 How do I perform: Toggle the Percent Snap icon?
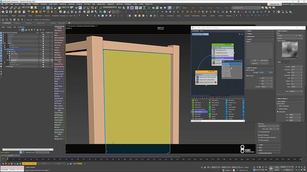pyautogui.click(x=93, y=8)
